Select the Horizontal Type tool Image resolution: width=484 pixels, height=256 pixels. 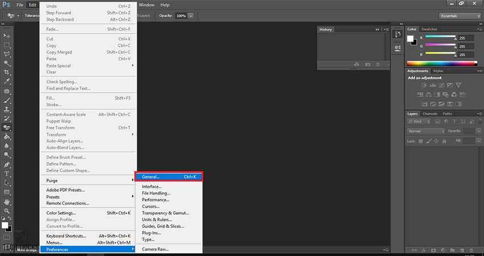pos(6,174)
